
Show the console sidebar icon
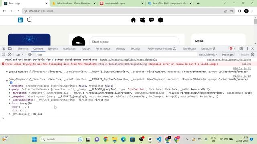[x=4, y=54]
